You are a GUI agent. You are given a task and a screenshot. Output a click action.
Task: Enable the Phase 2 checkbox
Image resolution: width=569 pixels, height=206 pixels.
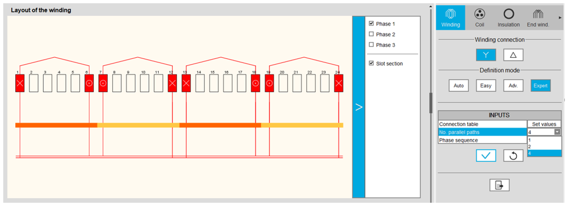click(371, 34)
